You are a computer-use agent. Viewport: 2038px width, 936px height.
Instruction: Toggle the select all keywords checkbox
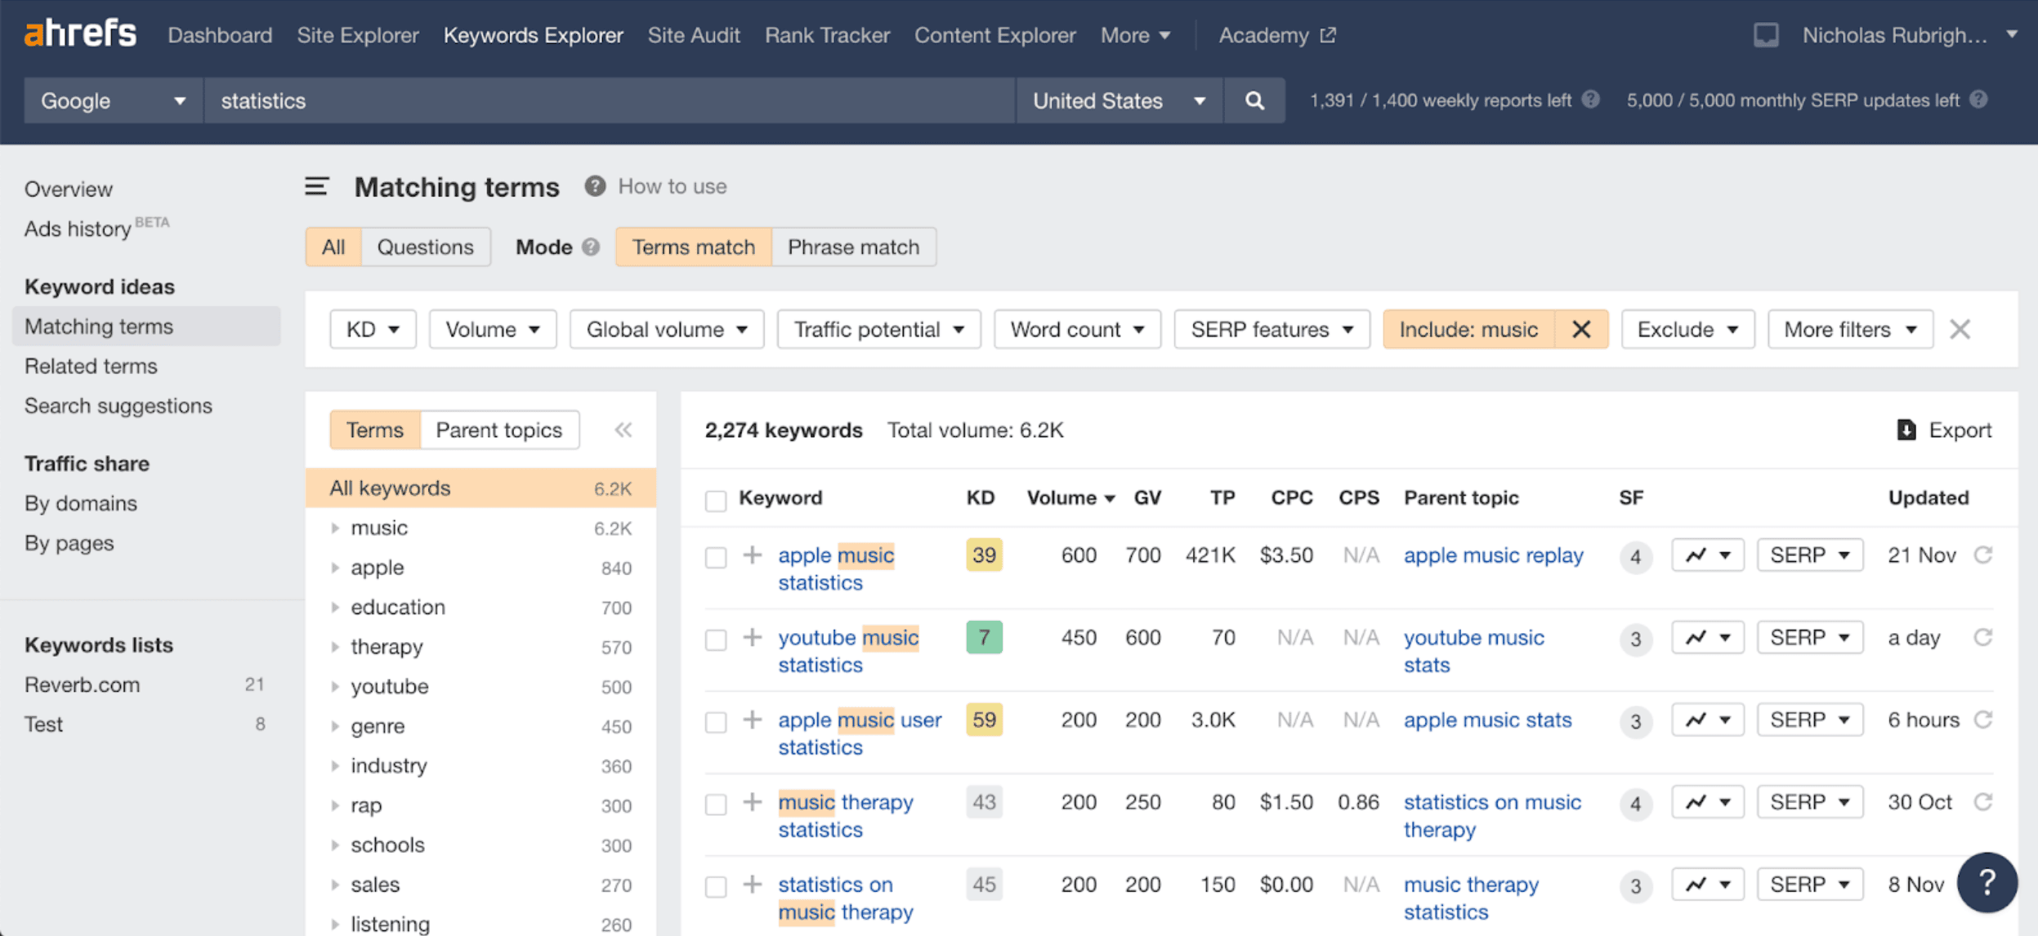pyautogui.click(x=716, y=500)
